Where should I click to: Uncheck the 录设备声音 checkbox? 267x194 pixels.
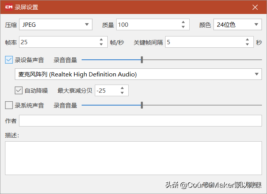pyautogui.click(x=9, y=60)
